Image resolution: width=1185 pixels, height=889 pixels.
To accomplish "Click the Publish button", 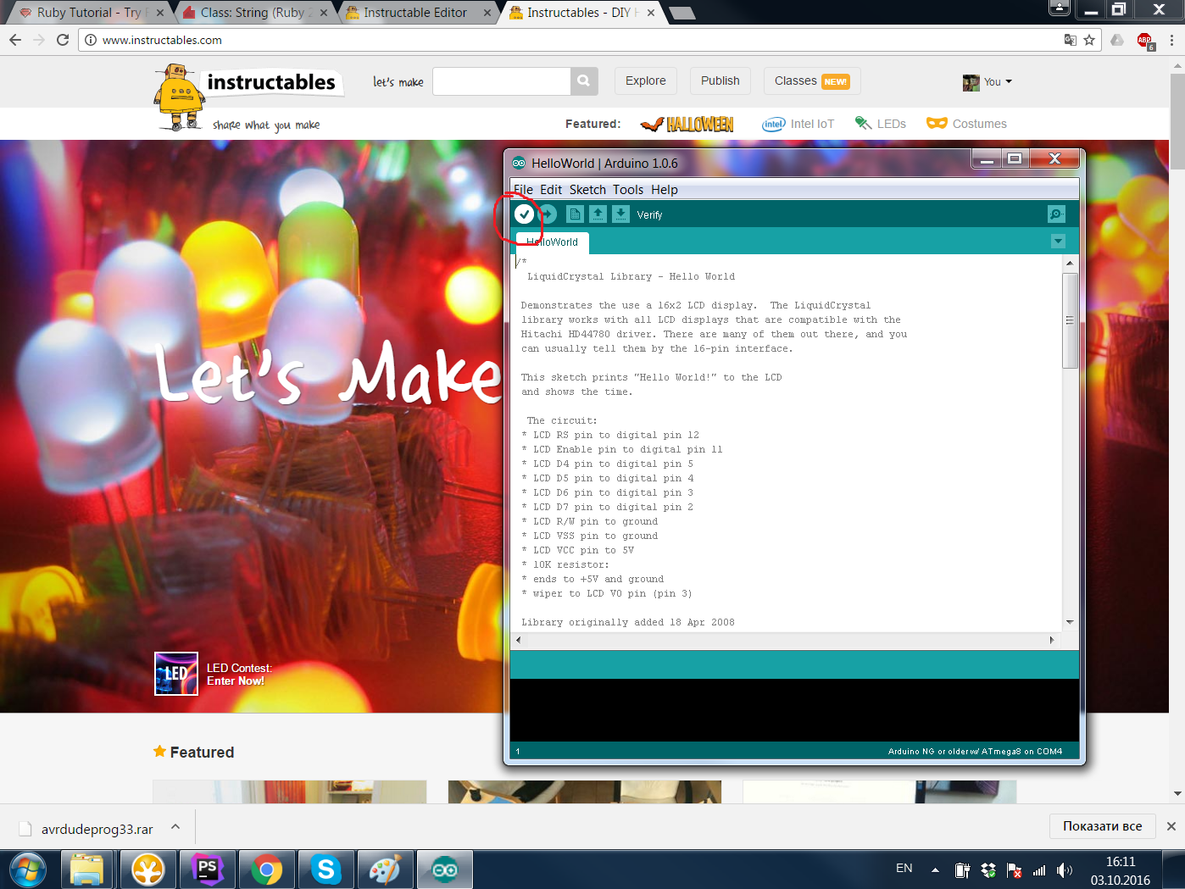I will (x=720, y=81).
